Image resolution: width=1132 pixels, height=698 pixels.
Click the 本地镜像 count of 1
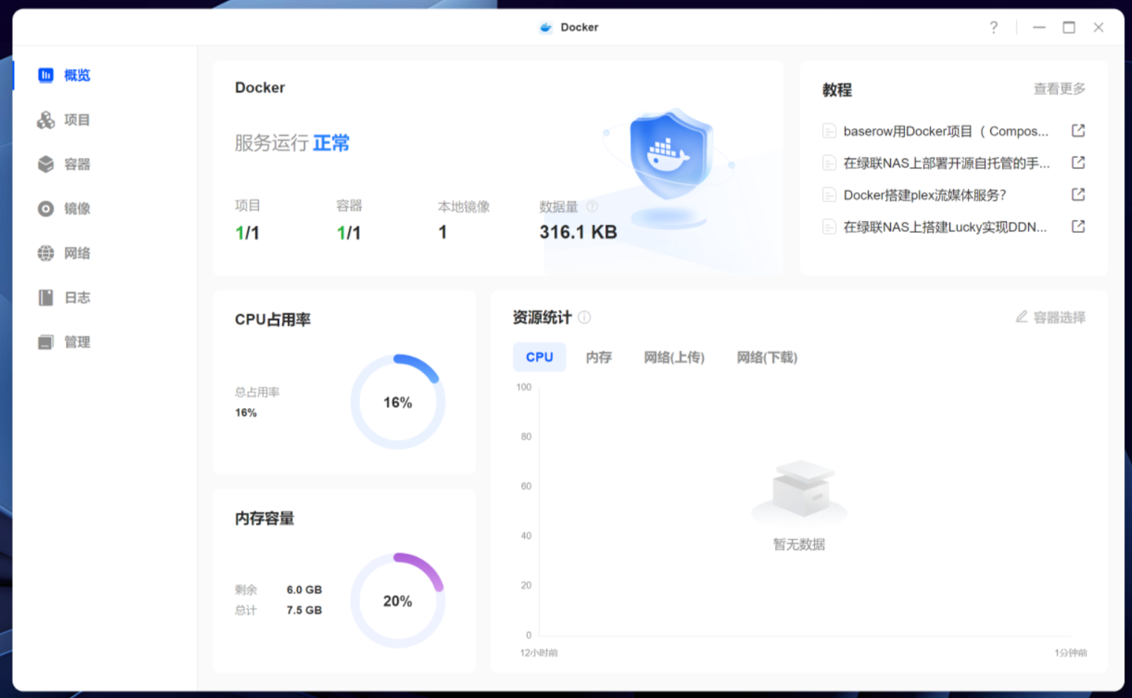pyautogui.click(x=442, y=233)
